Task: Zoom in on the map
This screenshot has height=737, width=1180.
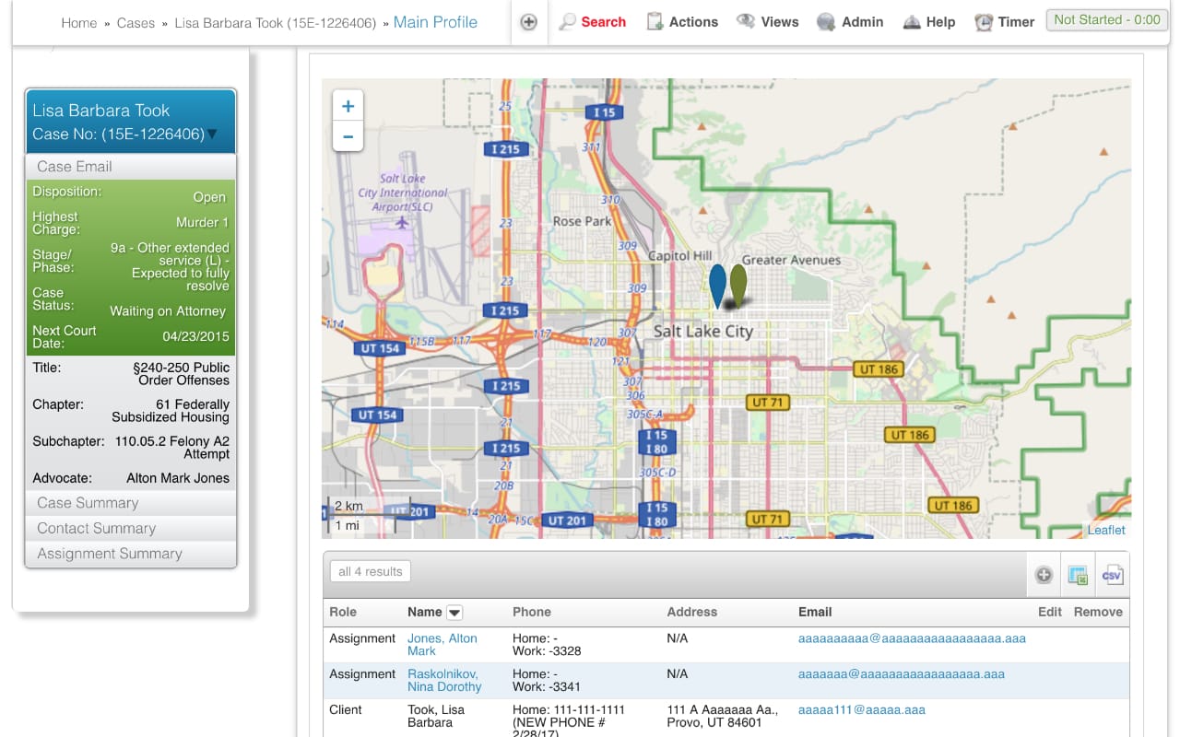Action: pyautogui.click(x=348, y=106)
